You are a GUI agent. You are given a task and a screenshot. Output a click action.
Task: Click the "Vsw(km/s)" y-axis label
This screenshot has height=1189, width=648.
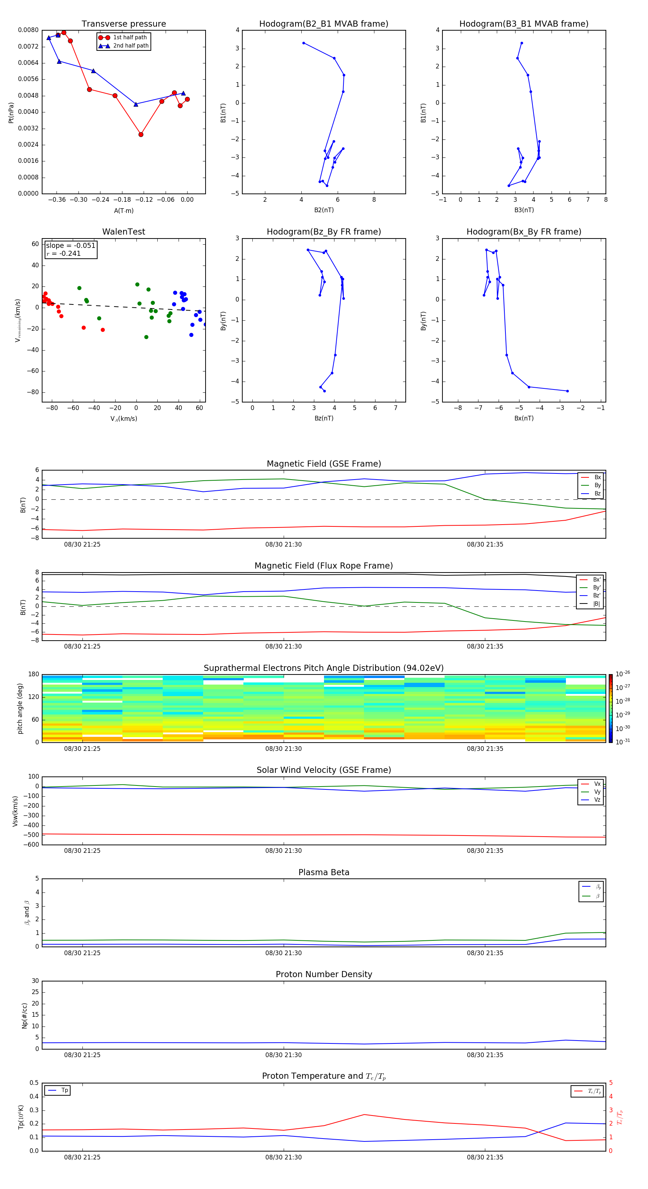coord(15,811)
